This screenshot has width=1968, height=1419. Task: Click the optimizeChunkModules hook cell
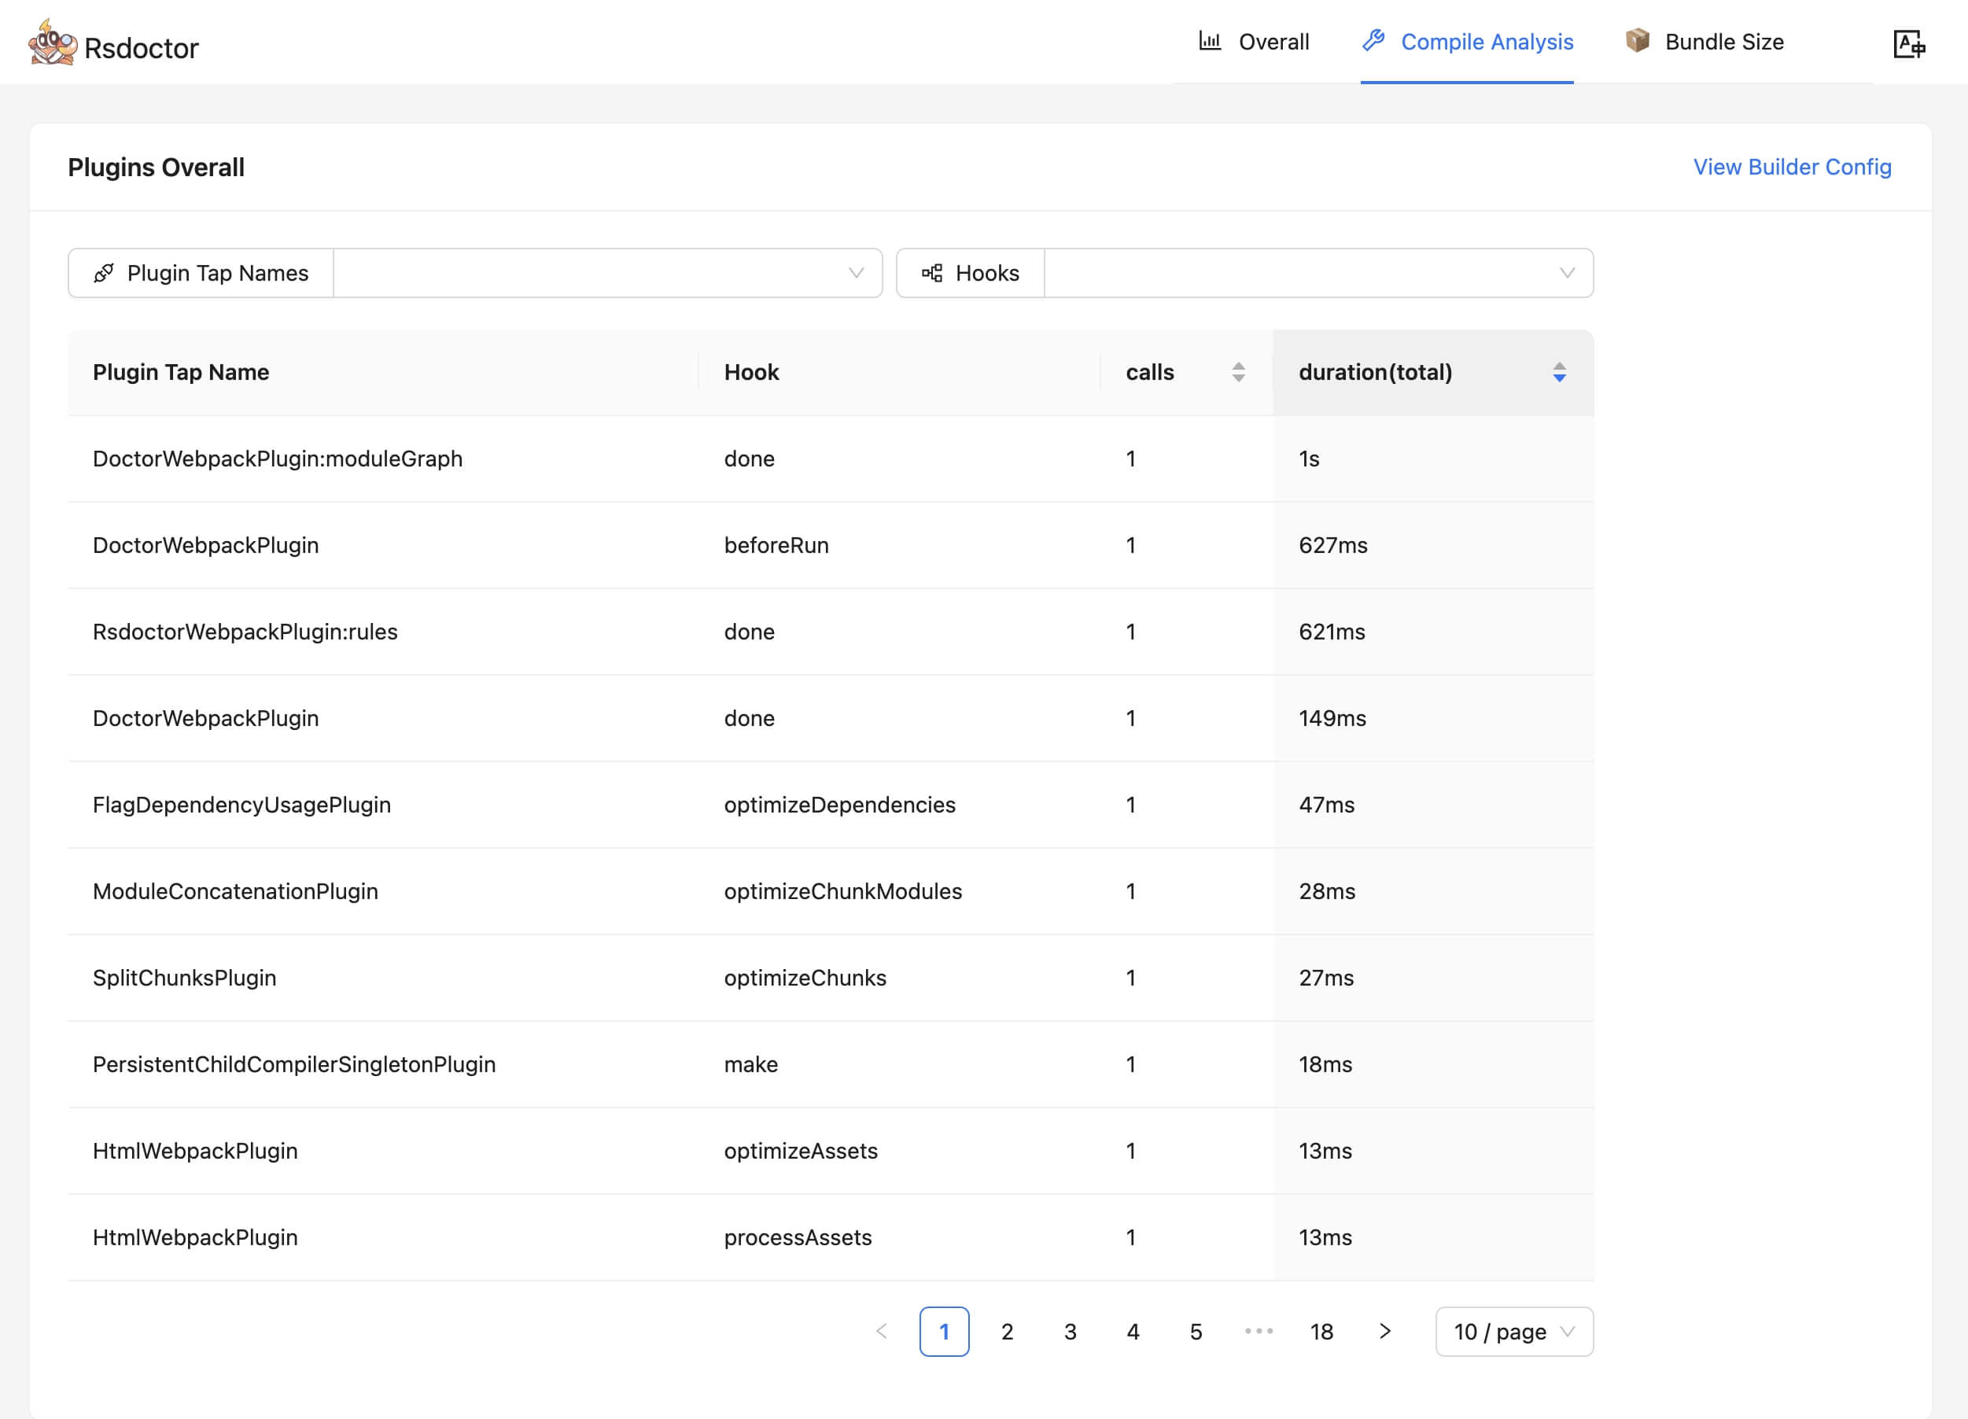click(x=843, y=891)
